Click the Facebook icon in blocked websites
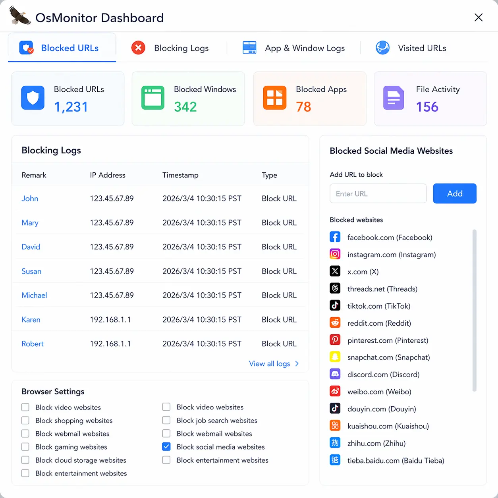Viewport: 498px width, 498px height. (335, 237)
